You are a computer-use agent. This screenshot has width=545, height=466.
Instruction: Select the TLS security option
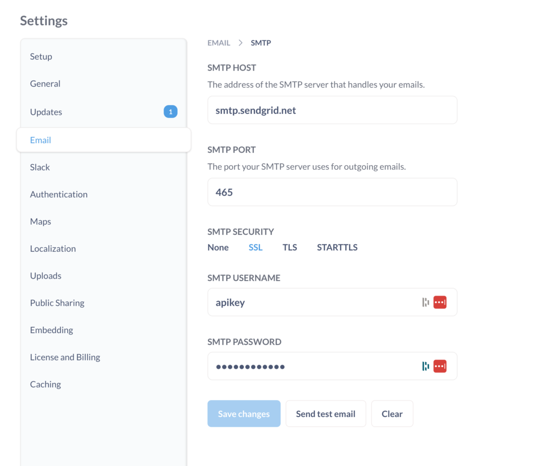(290, 247)
